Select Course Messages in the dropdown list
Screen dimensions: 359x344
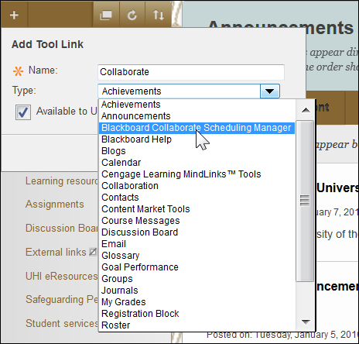(141, 221)
